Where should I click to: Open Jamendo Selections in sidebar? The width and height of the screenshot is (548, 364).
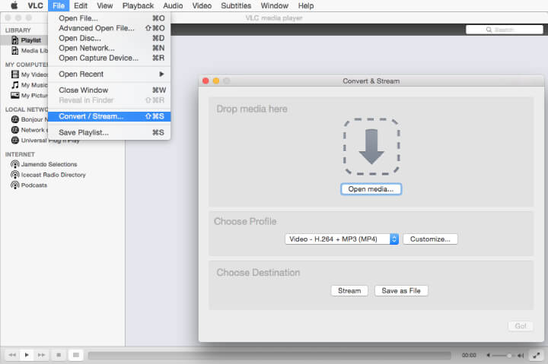point(49,164)
